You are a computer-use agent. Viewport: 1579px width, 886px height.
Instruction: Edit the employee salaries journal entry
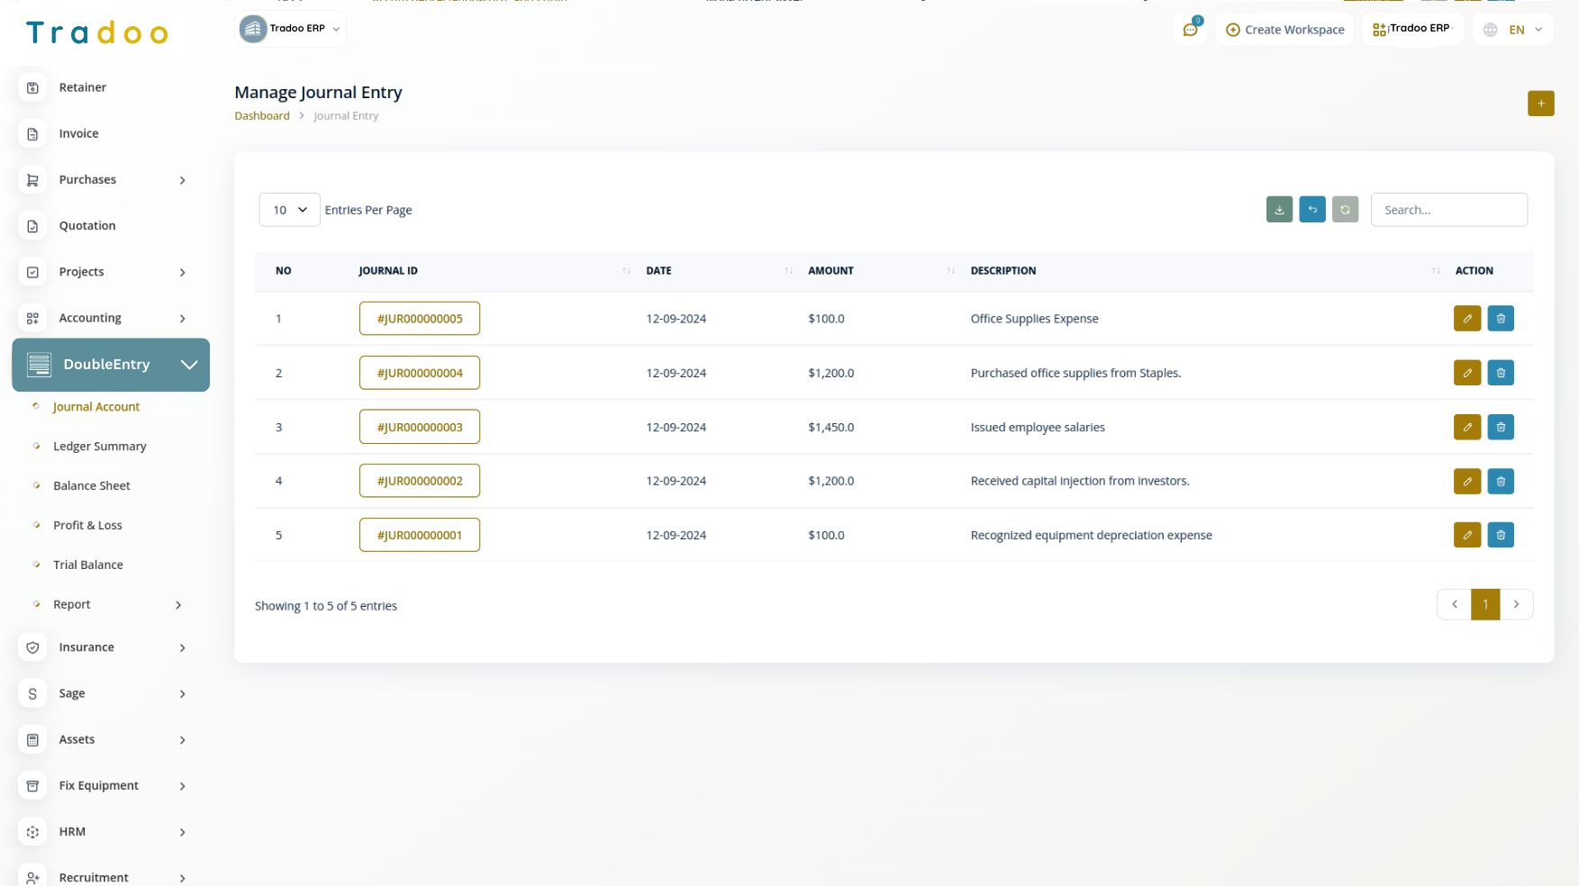(x=1467, y=427)
